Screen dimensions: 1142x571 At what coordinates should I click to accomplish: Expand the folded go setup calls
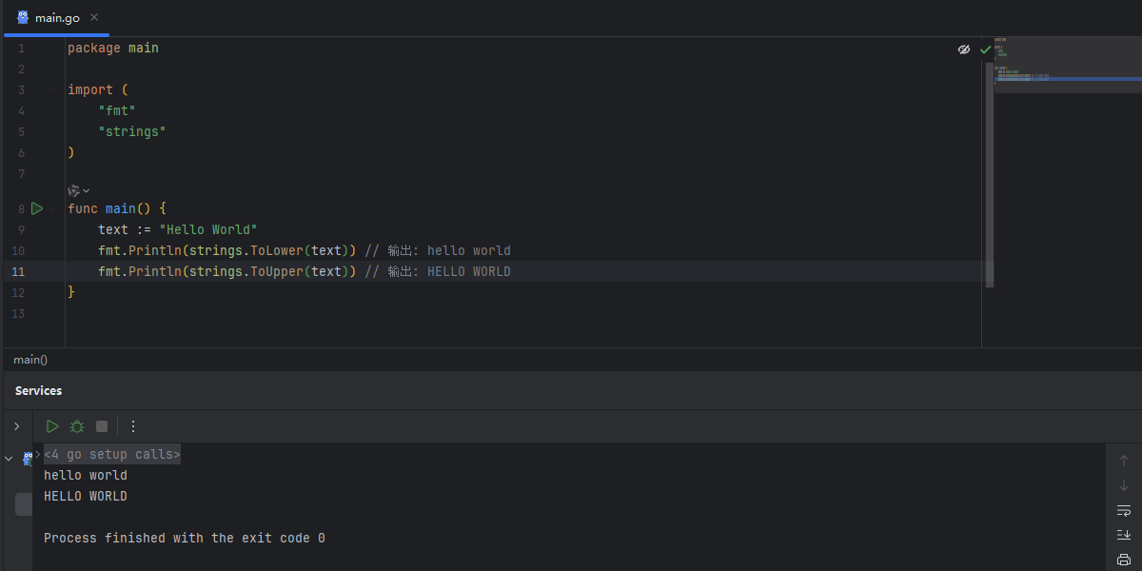tap(112, 455)
